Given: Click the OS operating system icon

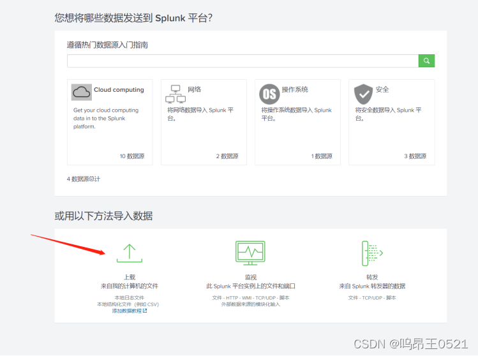Looking at the screenshot, I should point(269,94).
